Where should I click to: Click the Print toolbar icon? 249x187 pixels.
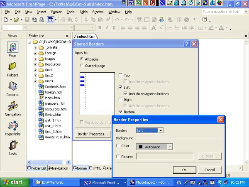(x=63, y=20)
